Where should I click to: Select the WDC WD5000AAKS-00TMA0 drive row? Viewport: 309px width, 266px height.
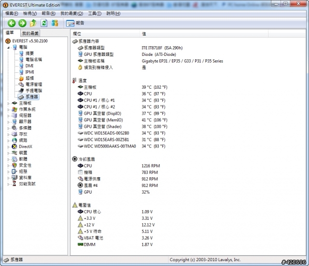(121, 146)
